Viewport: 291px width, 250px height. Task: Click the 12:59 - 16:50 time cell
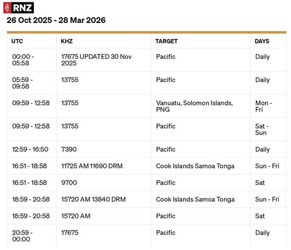pos(32,149)
